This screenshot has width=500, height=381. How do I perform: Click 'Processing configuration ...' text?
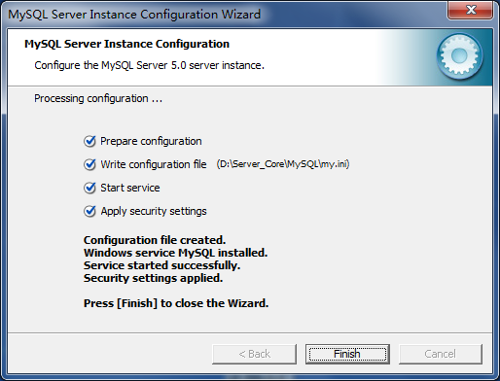coord(98,98)
